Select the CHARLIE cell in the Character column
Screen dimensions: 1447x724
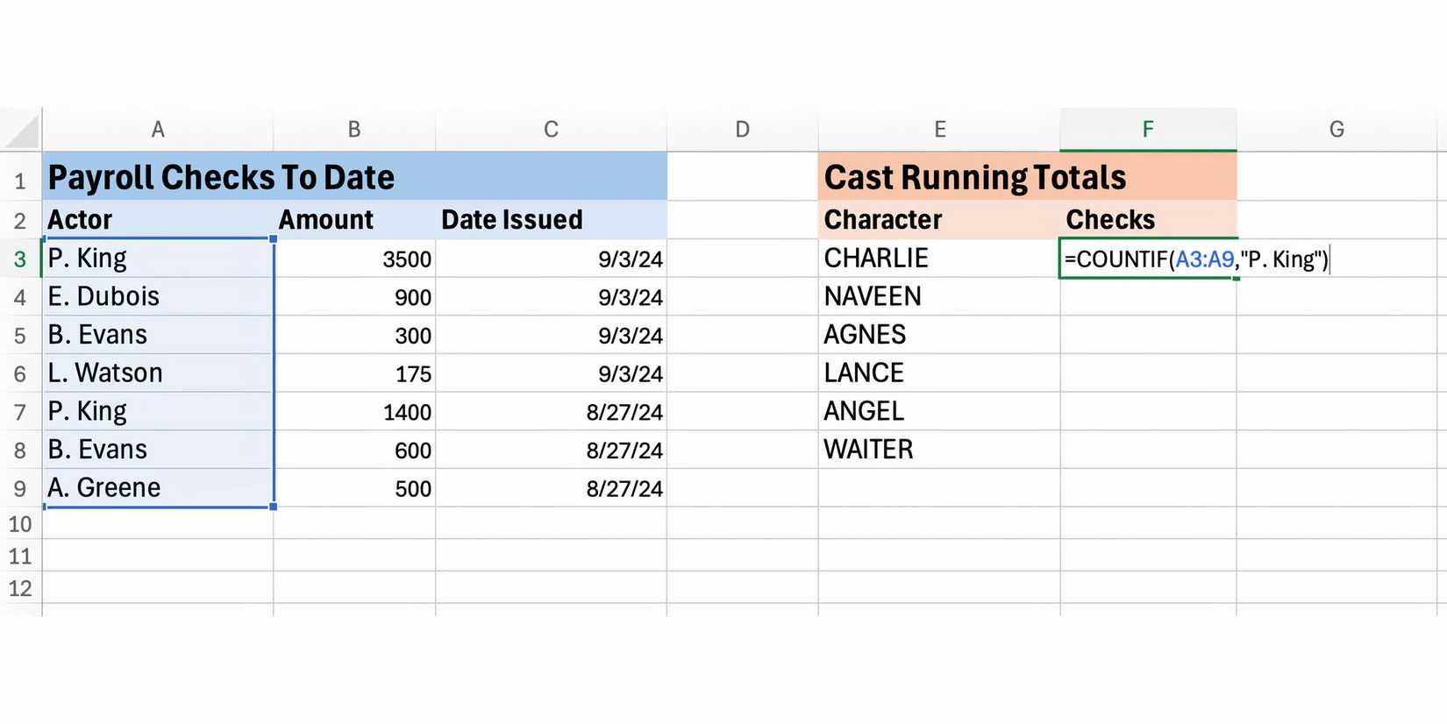[877, 258]
